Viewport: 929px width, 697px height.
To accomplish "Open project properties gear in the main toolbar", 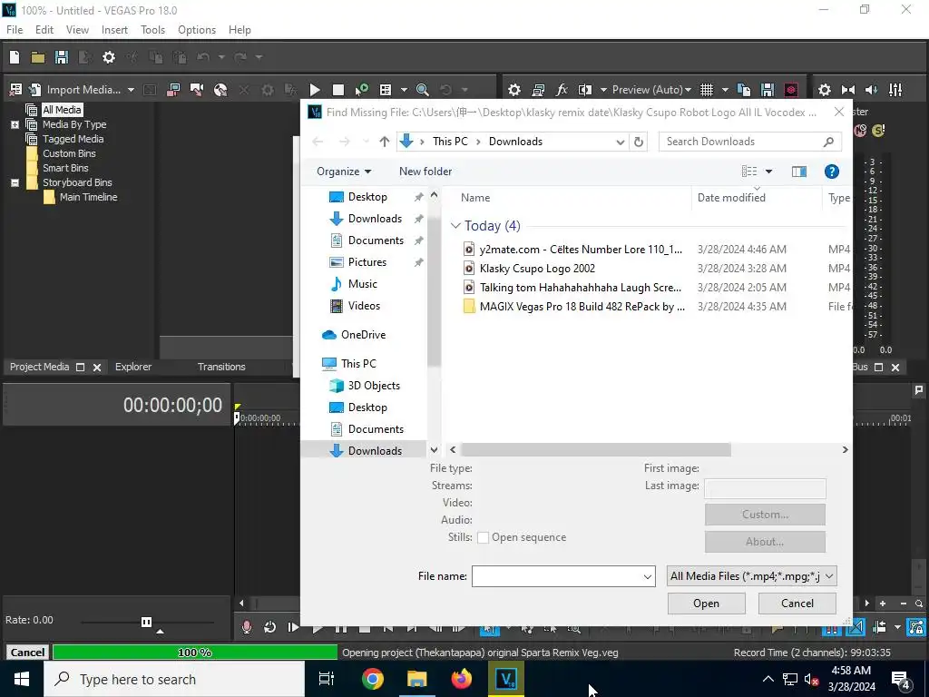I will 109,57.
